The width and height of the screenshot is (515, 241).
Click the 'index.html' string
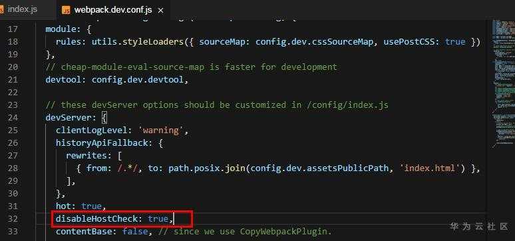point(430,168)
